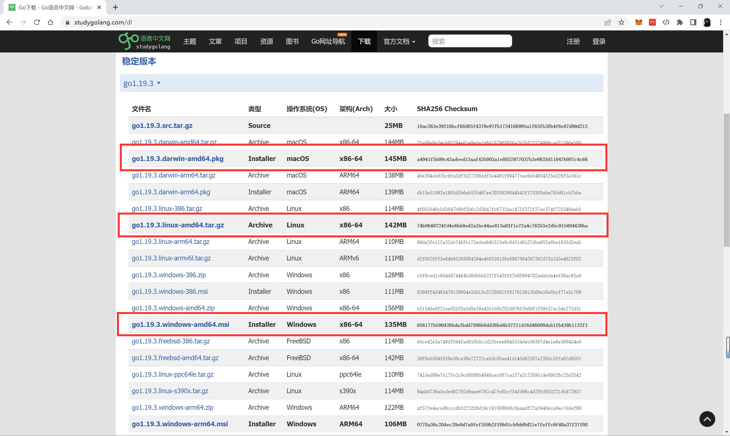Share this page via share icon
Viewport: 730px width, 436px height.
[608, 22]
